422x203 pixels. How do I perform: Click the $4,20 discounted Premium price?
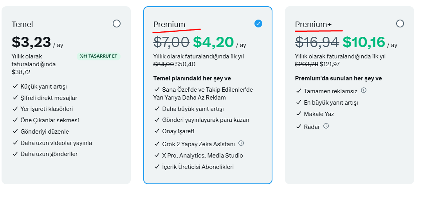pos(213,42)
